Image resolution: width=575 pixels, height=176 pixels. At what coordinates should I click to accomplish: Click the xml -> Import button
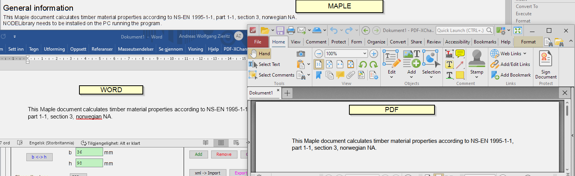[x=208, y=173]
